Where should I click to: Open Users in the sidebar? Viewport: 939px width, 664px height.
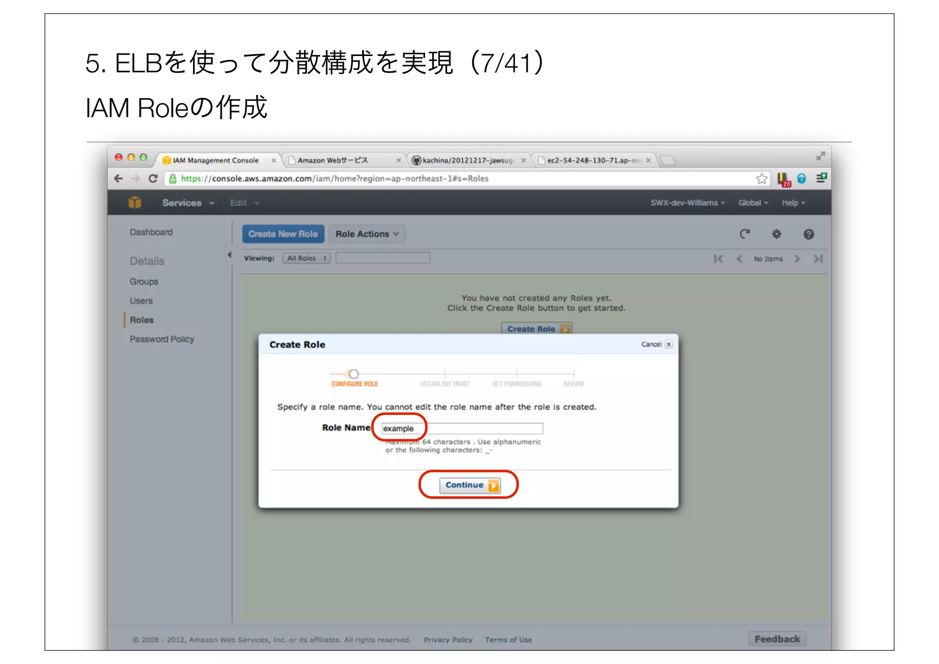pyautogui.click(x=141, y=301)
